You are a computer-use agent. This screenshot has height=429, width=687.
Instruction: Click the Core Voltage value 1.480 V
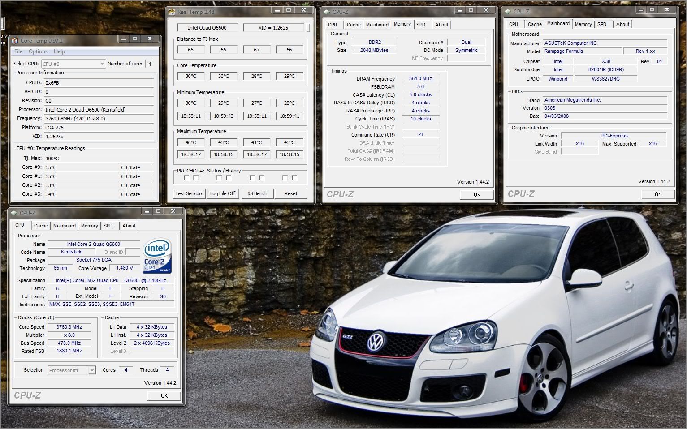click(x=125, y=268)
